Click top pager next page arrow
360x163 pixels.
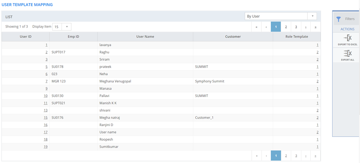306,27
